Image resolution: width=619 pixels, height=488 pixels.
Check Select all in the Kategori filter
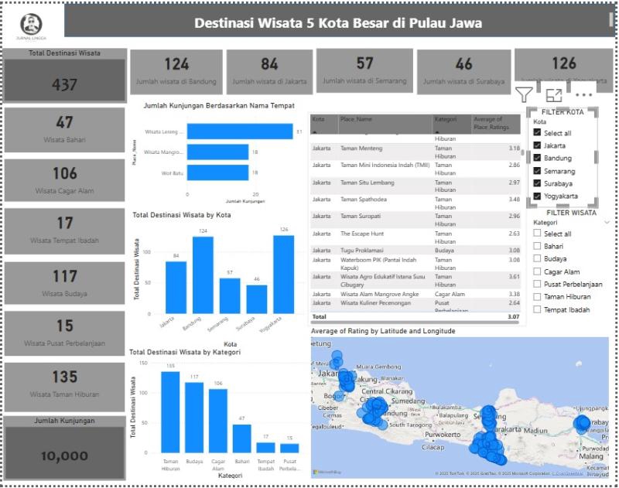pyautogui.click(x=537, y=233)
